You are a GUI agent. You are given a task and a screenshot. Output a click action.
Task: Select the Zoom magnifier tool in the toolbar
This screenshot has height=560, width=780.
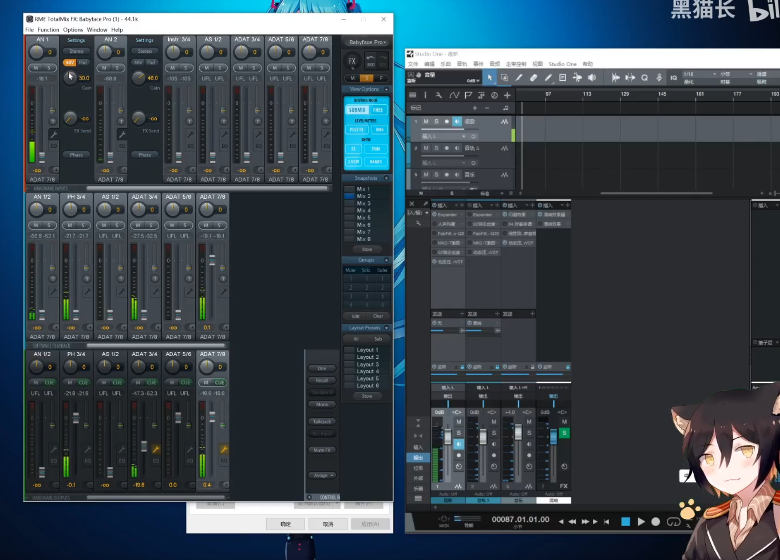[x=644, y=77]
